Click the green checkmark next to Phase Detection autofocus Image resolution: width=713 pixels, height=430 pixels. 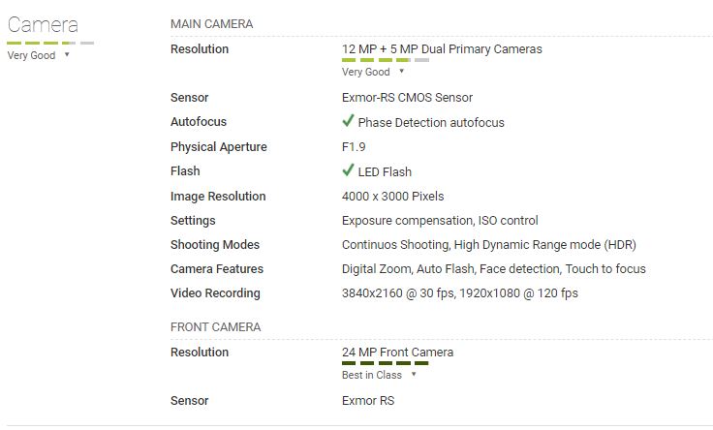click(x=348, y=121)
